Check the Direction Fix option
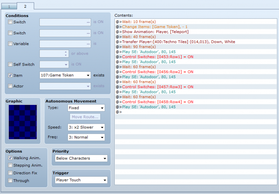 [x=10, y=173]
